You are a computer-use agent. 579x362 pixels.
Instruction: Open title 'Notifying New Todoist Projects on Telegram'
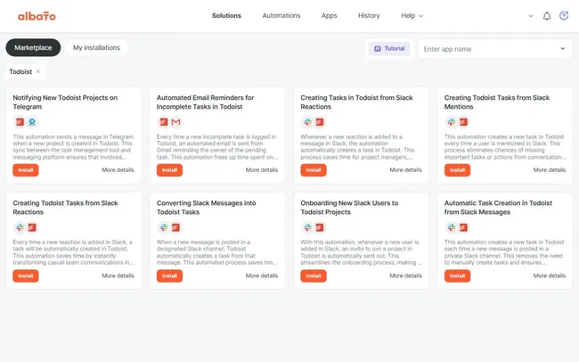click(65, 102)
